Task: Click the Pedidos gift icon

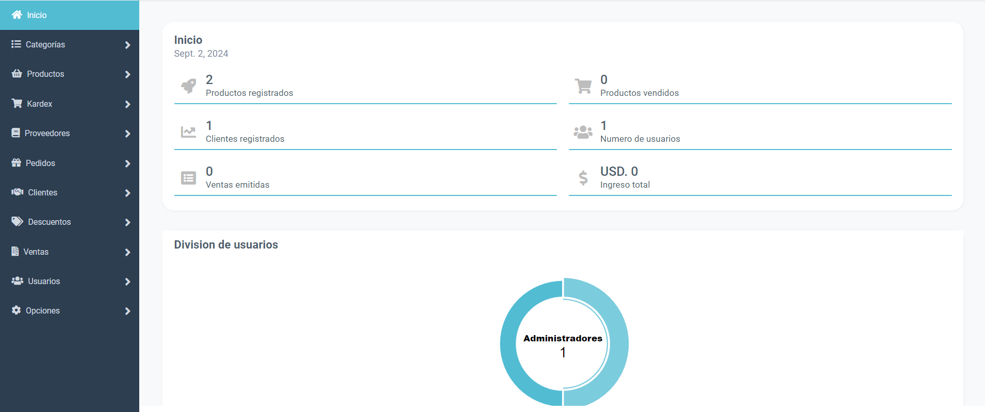Action: pos(17,163)
